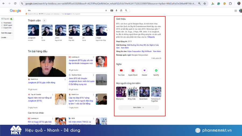Viewport: 242px width, 136px height.
Task: Click the green Grammarly extension icon
Action: (219, 3)
